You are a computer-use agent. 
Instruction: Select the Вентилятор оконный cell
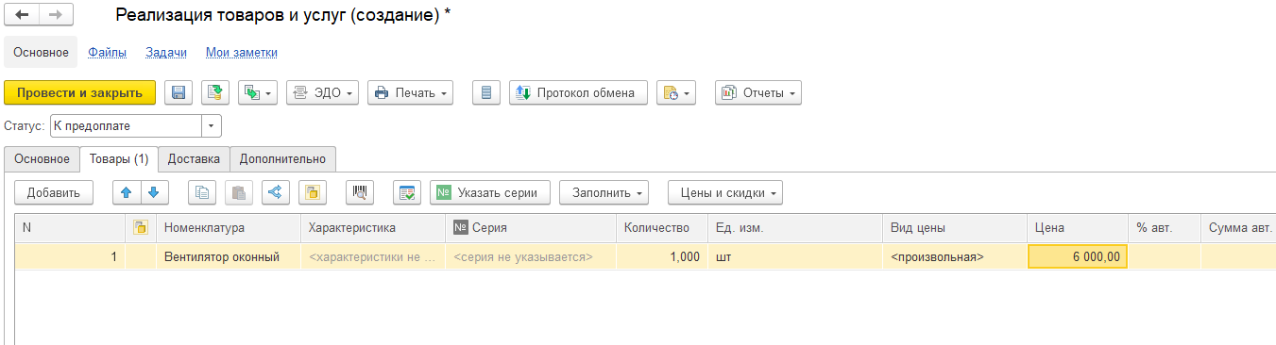click(x=229, y=256)
